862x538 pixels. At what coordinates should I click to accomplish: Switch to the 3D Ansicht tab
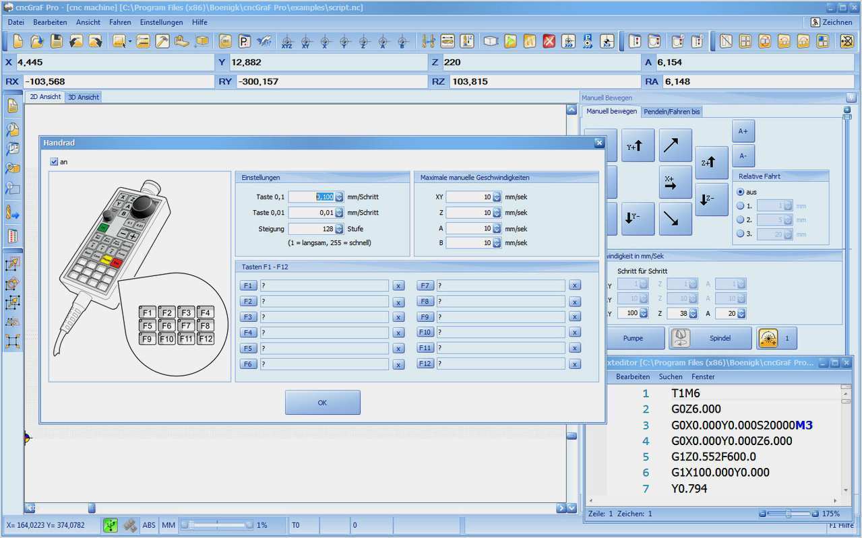[84, 97]
